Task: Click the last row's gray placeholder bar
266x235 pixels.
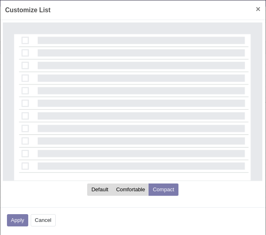Action: point(141,166)
